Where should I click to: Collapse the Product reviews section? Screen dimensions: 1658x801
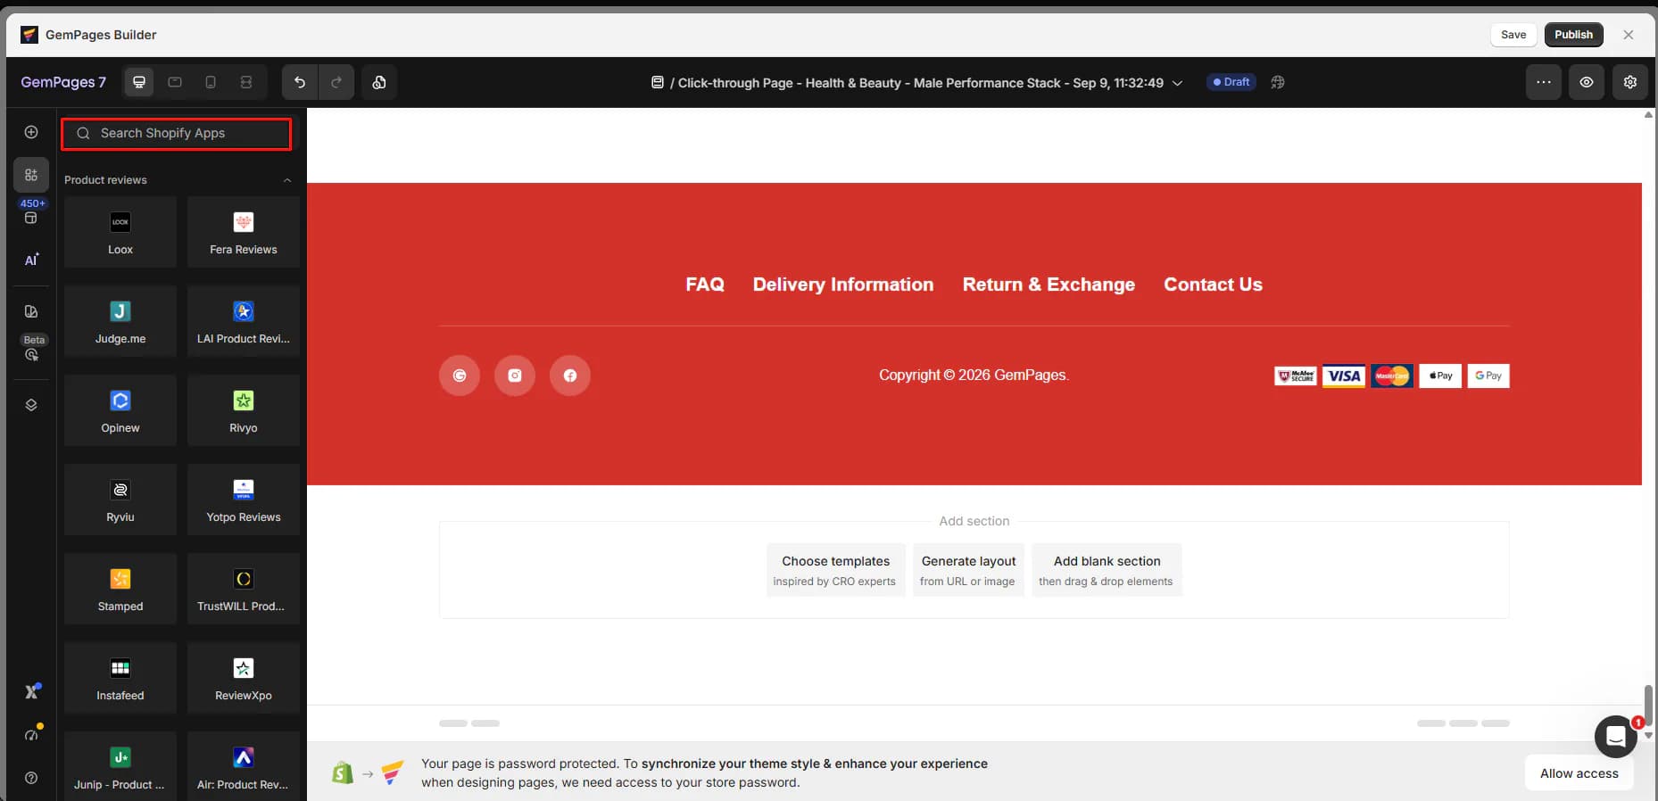coord(287,180)
